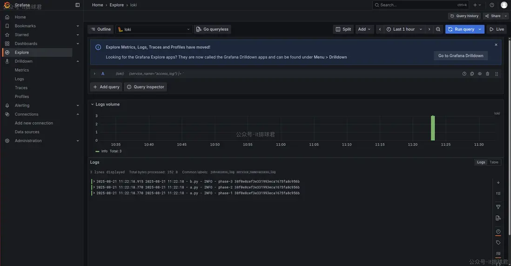Delete query A with trash icon
This screenshot has height=266, width=511.
pyautogui.click(x=488, y=74)
